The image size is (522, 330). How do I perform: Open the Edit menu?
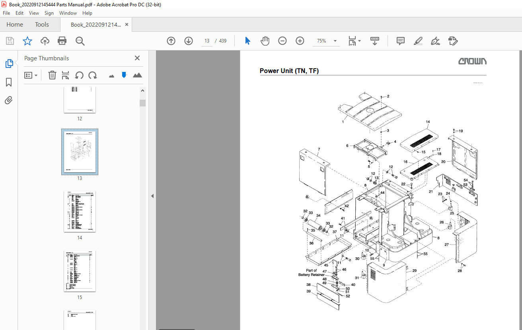tap(19, 13)
